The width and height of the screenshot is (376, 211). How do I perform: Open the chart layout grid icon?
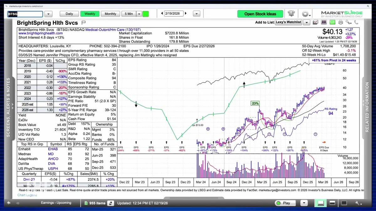(x=324, y=22)
